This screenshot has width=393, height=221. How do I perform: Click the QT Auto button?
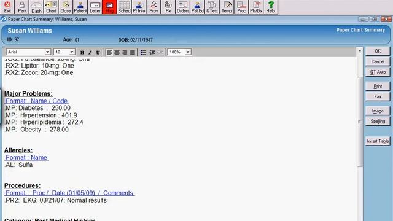(x=378, y=72)
